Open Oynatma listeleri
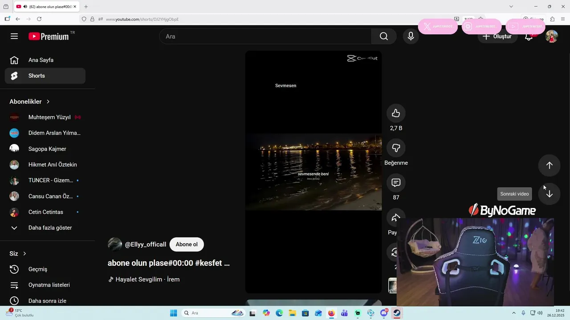The image size is (570, 320). [x=45, y=285]
